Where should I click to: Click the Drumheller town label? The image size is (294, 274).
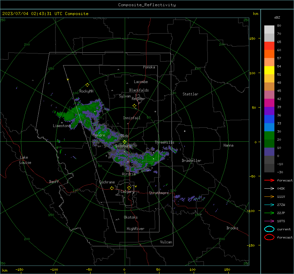[x=191, y=161]
